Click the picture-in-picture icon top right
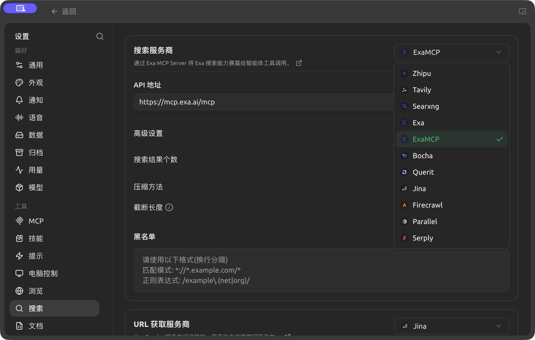535x340 pixels. click(522, 11)
